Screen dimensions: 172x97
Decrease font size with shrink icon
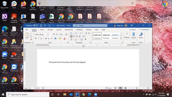click(57, 34)
